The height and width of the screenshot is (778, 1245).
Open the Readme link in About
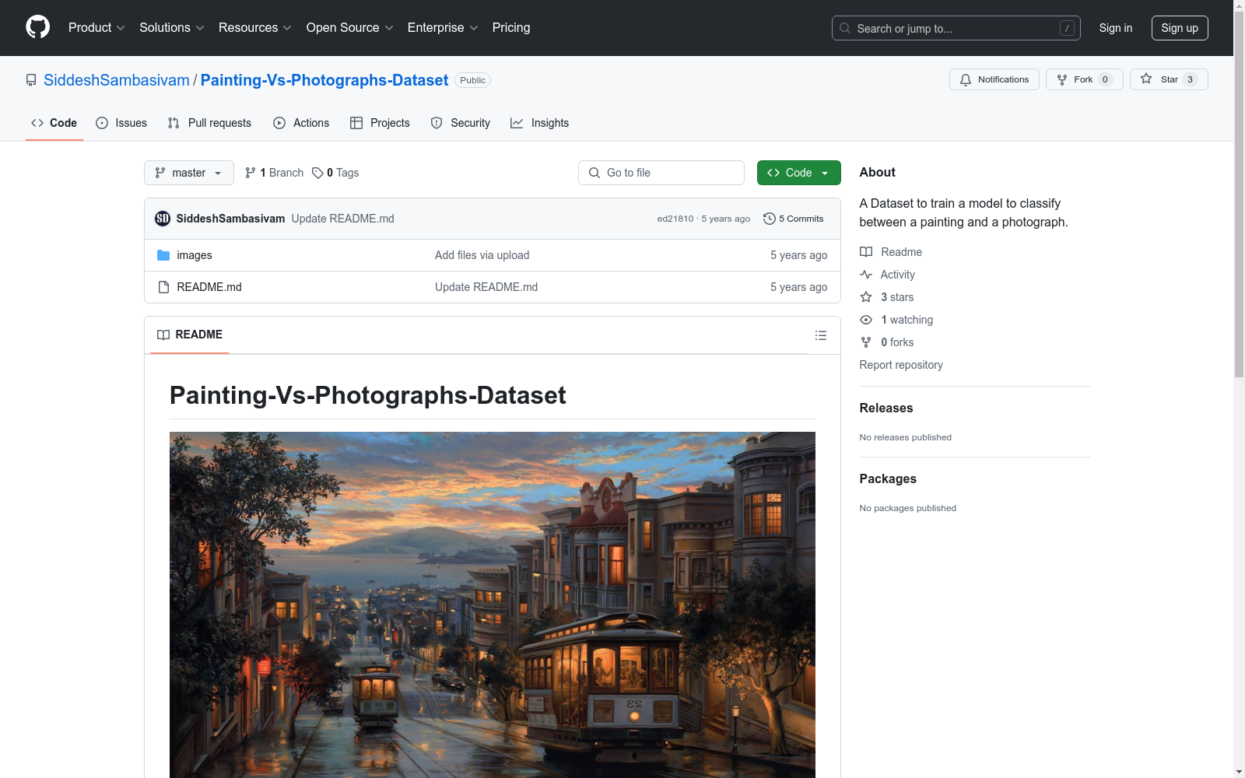point(891,252)
